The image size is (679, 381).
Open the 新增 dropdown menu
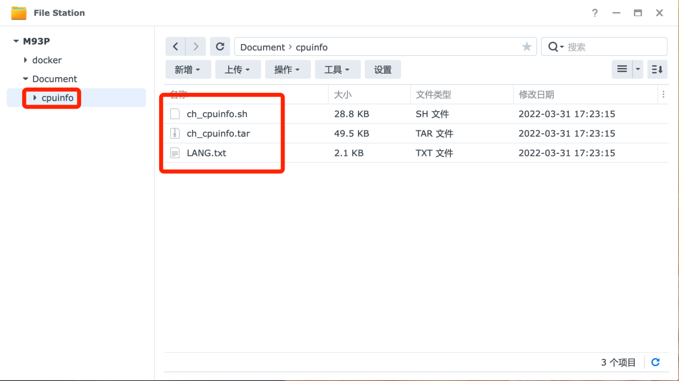(188, 70)
